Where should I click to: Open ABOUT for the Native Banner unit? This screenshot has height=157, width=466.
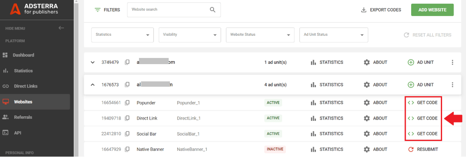pyautogui.click(x=376, y=149)
